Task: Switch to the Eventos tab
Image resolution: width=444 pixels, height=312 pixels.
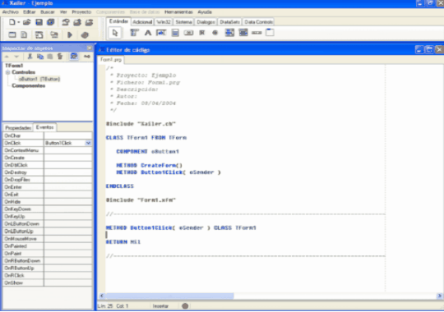Action: pyautogui.click(x=44, y=127)
